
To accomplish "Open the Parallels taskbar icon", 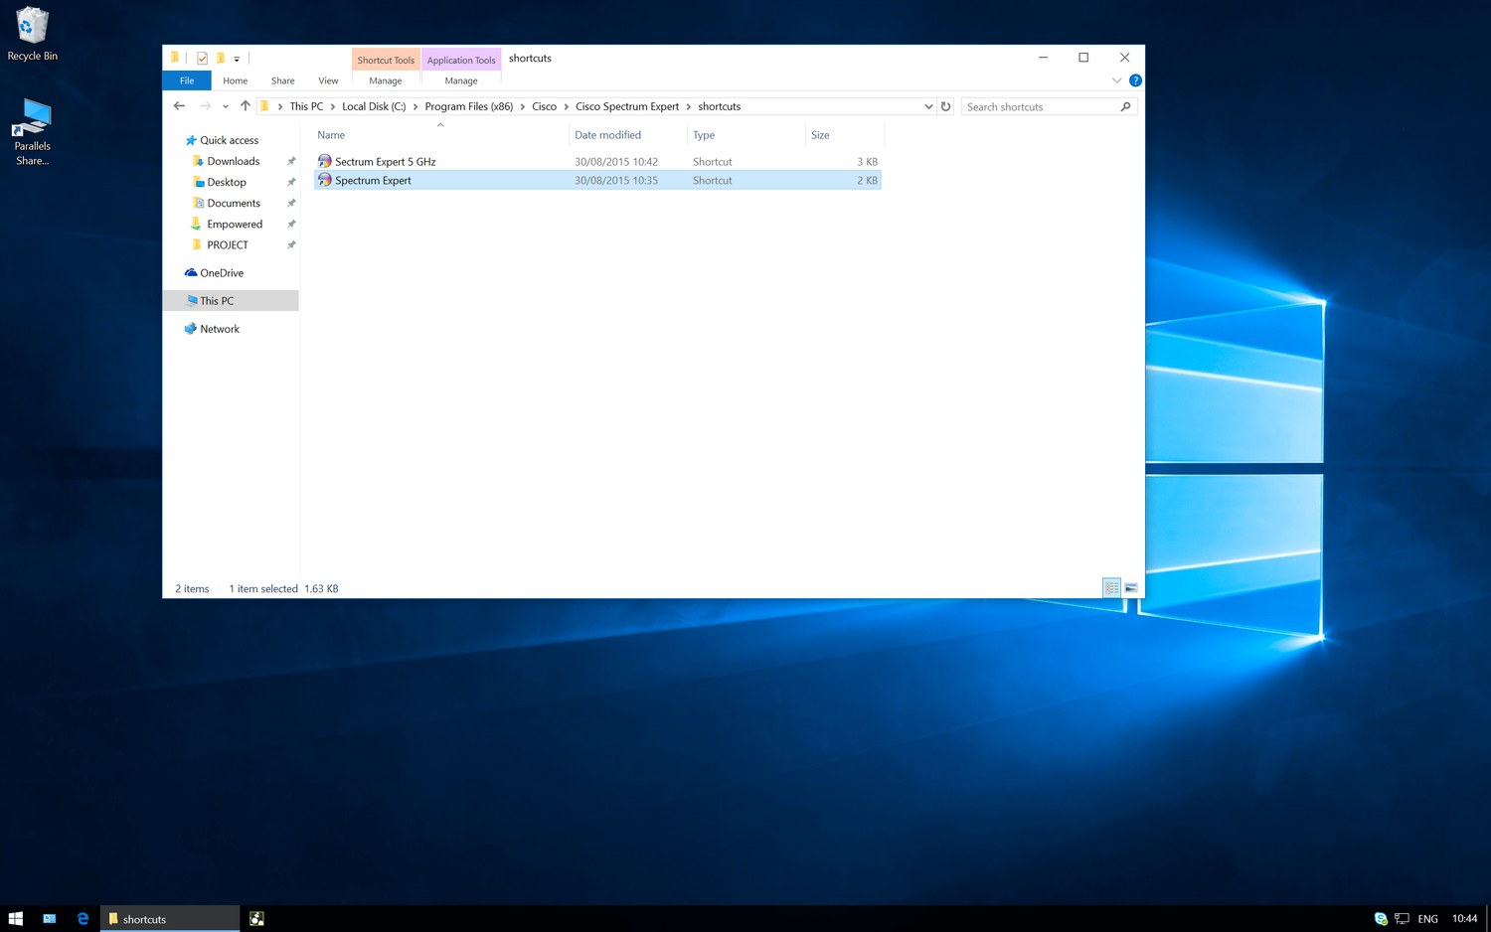I will point(50,919).
